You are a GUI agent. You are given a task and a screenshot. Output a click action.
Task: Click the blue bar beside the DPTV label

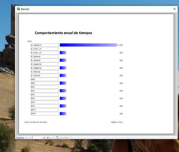pos(63,113)
